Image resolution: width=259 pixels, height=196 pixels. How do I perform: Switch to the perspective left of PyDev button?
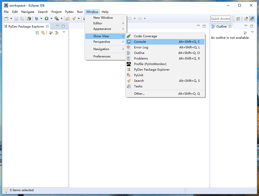(246, 19)
